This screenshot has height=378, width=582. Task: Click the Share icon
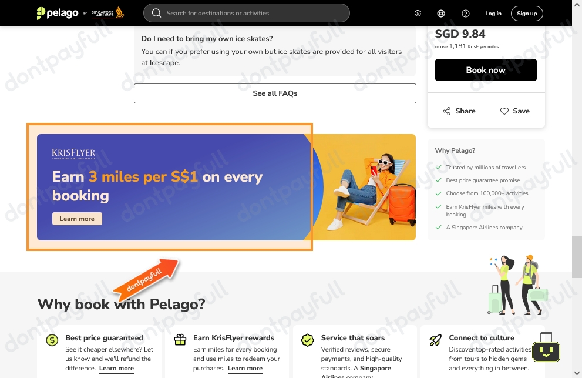[x=446, y=111]
